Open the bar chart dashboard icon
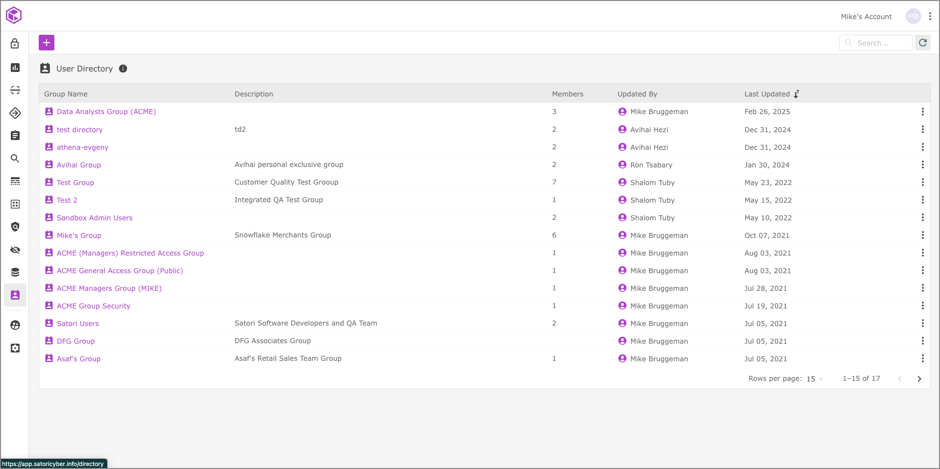940x469 pixels. click(15, 68)
